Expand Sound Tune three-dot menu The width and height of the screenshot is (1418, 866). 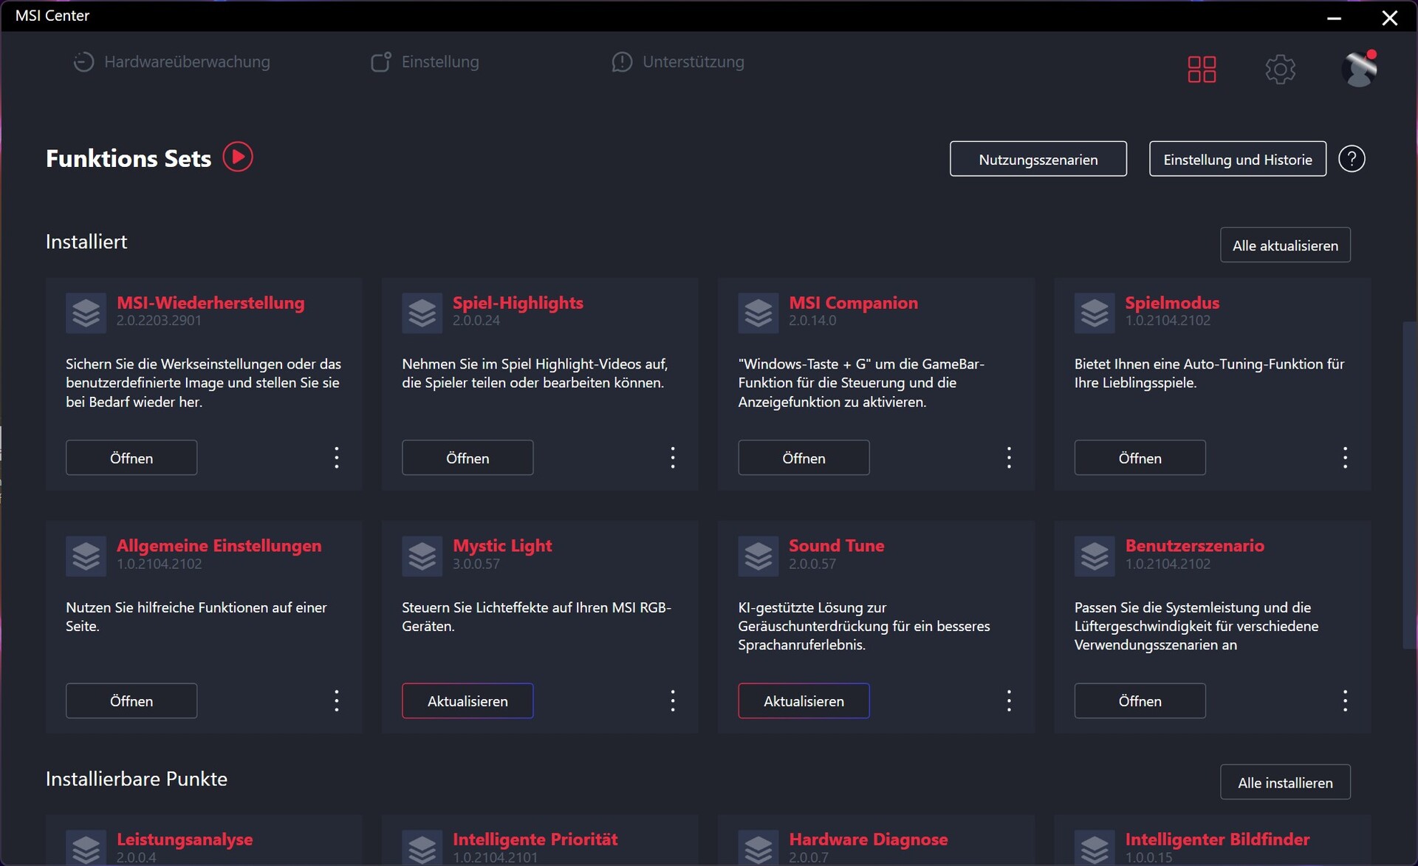(1009, 700)
